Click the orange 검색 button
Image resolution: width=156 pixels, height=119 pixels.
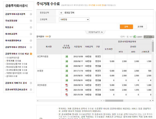coord(126,27)
